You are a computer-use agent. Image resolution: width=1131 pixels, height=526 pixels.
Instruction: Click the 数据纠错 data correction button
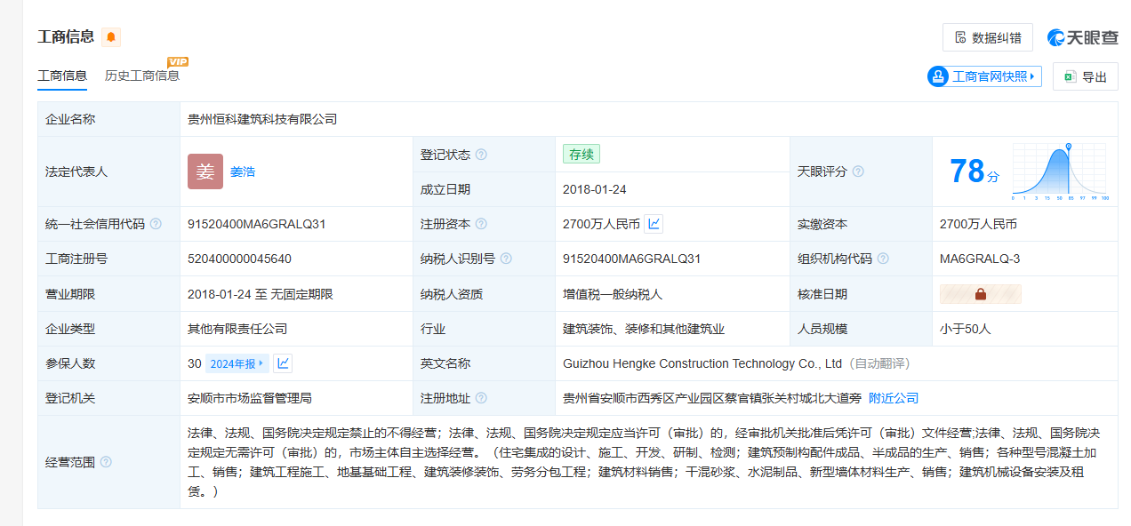(987, 37)
